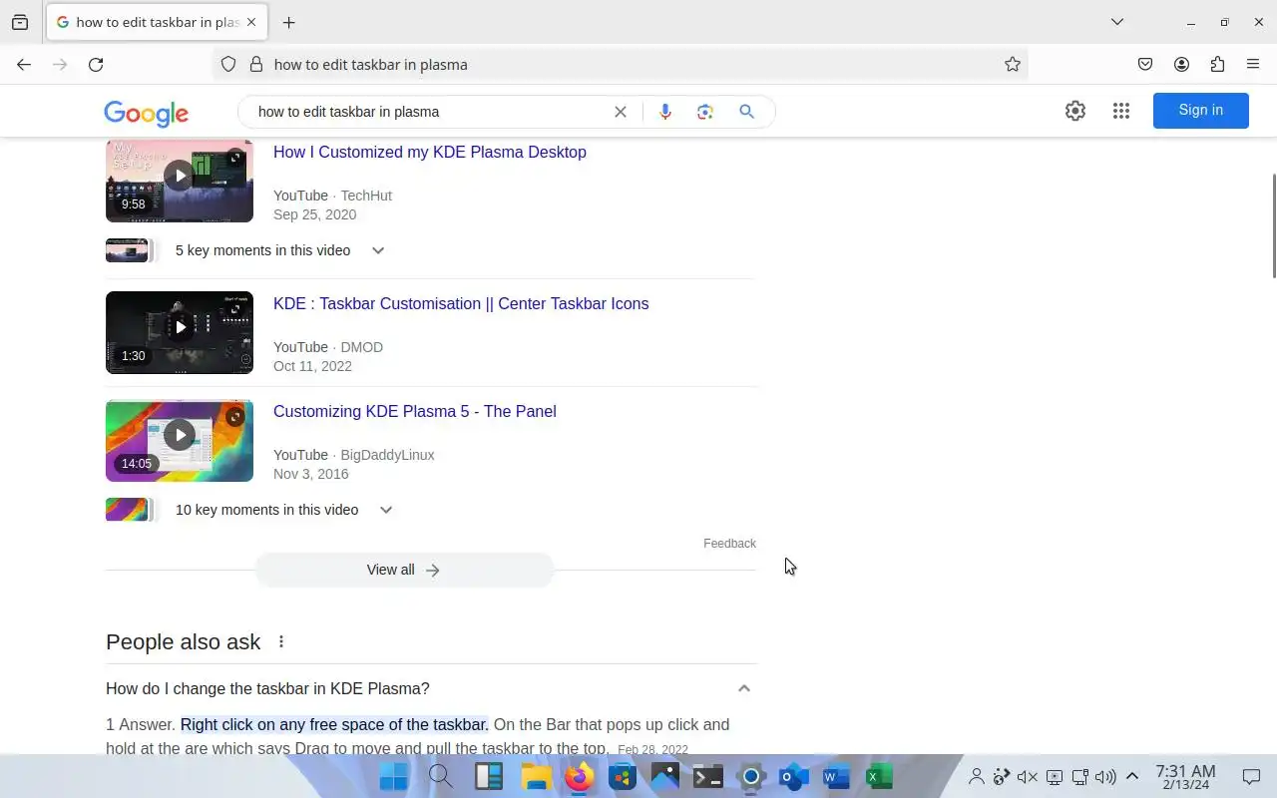The width and height of the screenshot is (1277, 798).
Task: Start a Google voice search
Action: coord(665,112)
